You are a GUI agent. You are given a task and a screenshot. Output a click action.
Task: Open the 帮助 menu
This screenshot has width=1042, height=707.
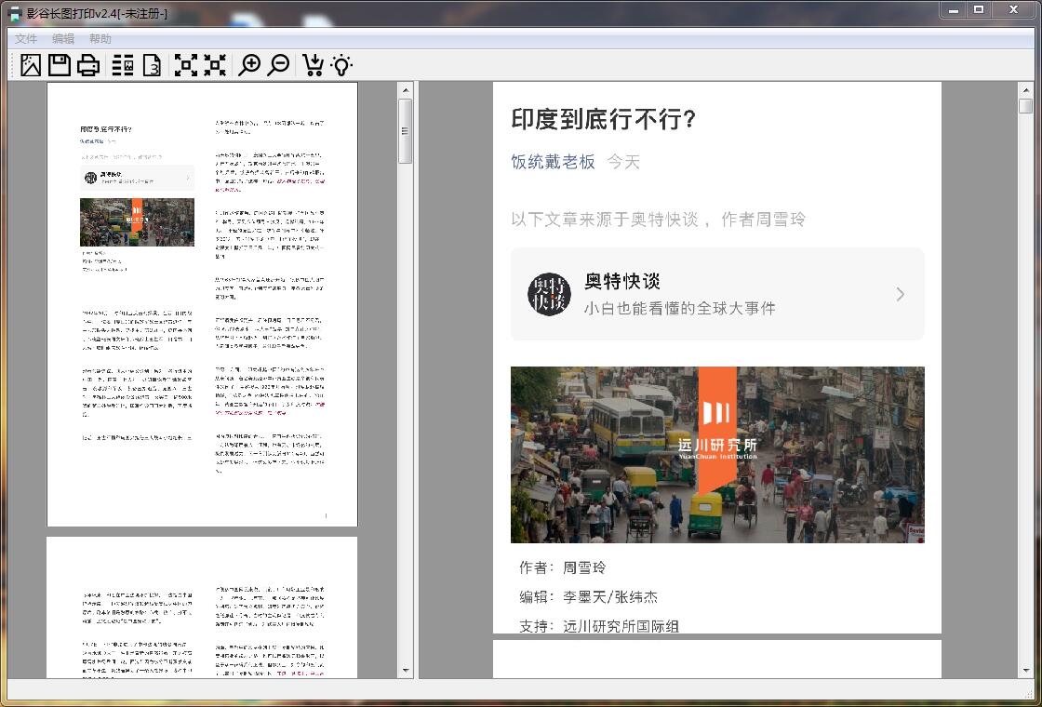(100, 39)
